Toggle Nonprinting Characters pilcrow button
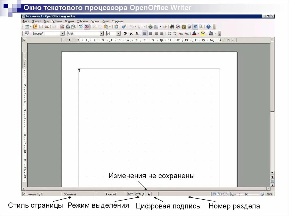 tap(195, 27)
